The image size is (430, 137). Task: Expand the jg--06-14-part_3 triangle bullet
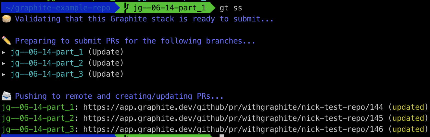coord(4,74)
